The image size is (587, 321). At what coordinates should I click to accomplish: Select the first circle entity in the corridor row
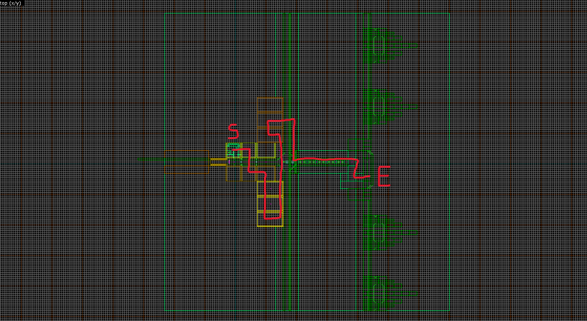300,162
